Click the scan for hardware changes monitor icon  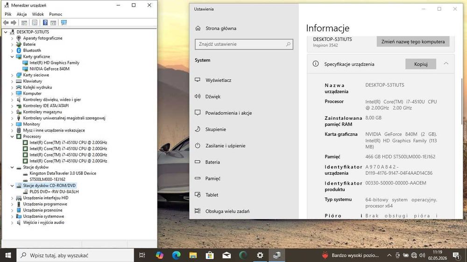click(64, 22)
